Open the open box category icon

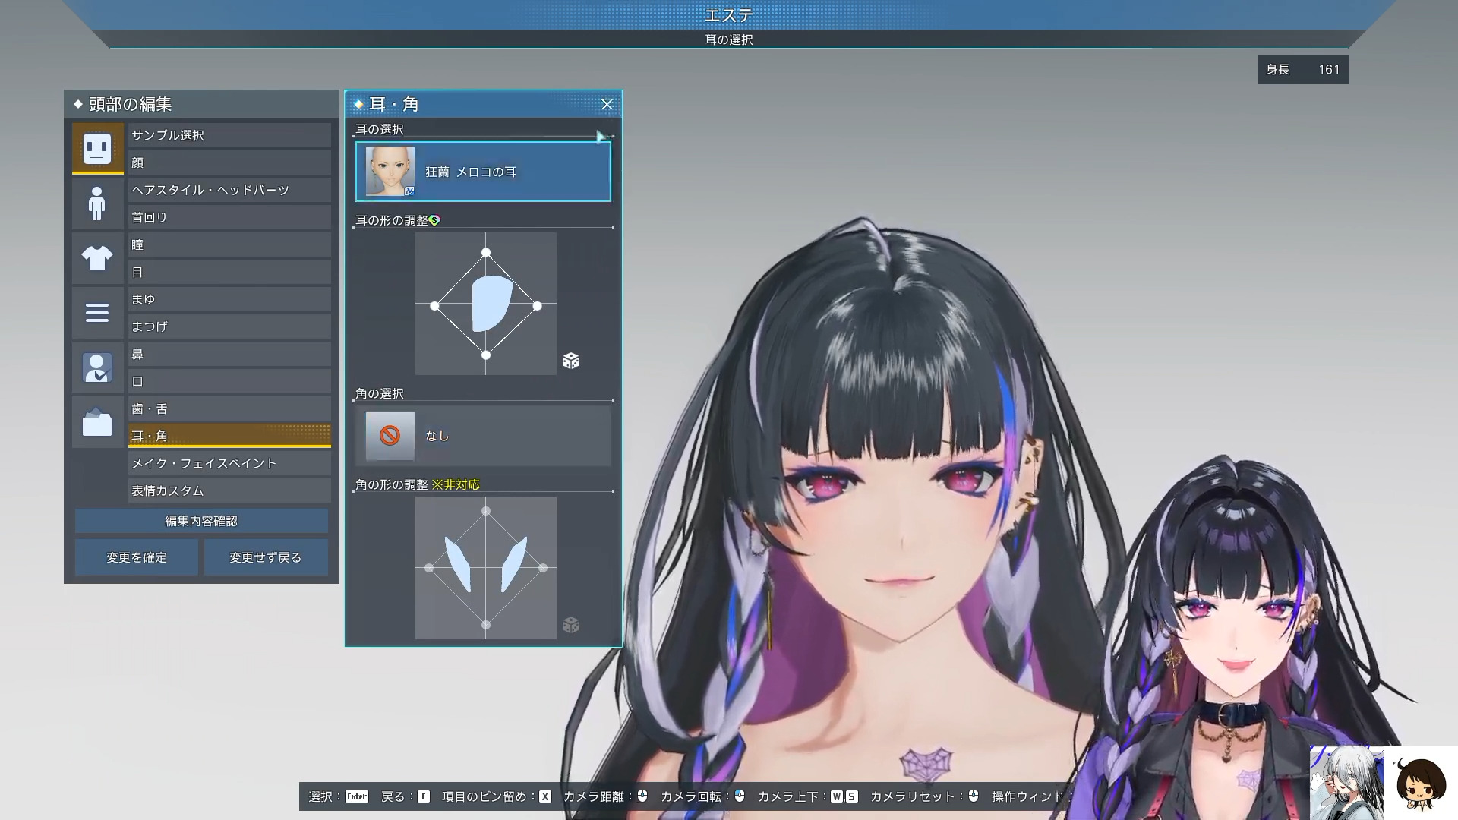coord(97,422)
